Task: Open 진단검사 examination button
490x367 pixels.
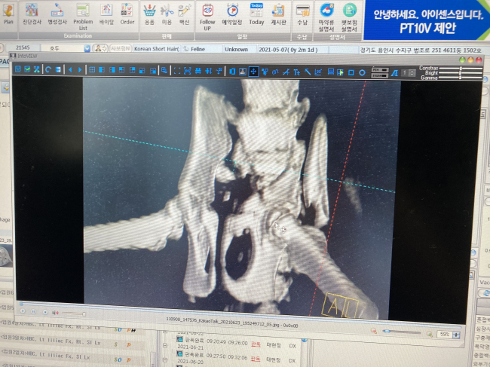Action: 32,14
